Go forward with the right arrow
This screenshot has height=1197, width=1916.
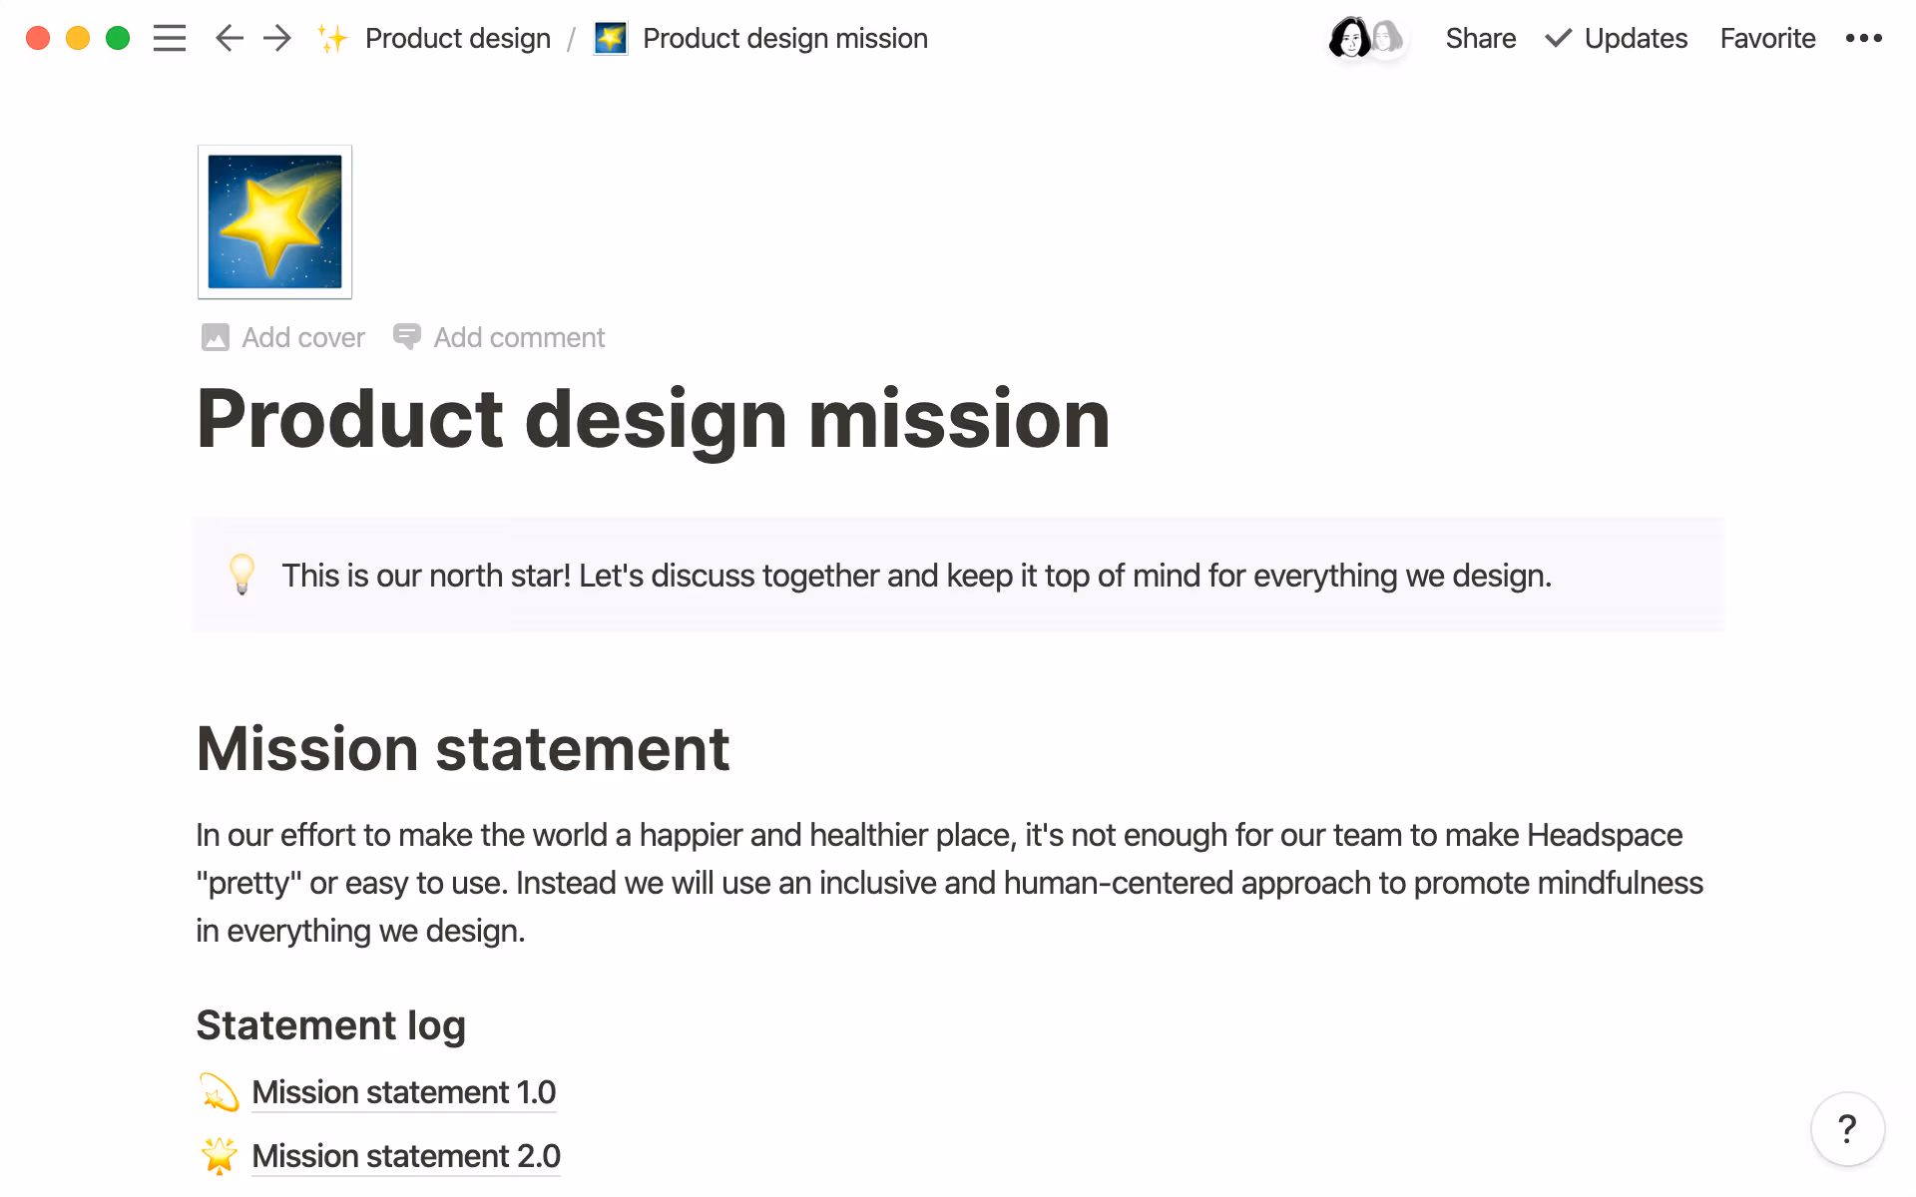pos(277,38)
